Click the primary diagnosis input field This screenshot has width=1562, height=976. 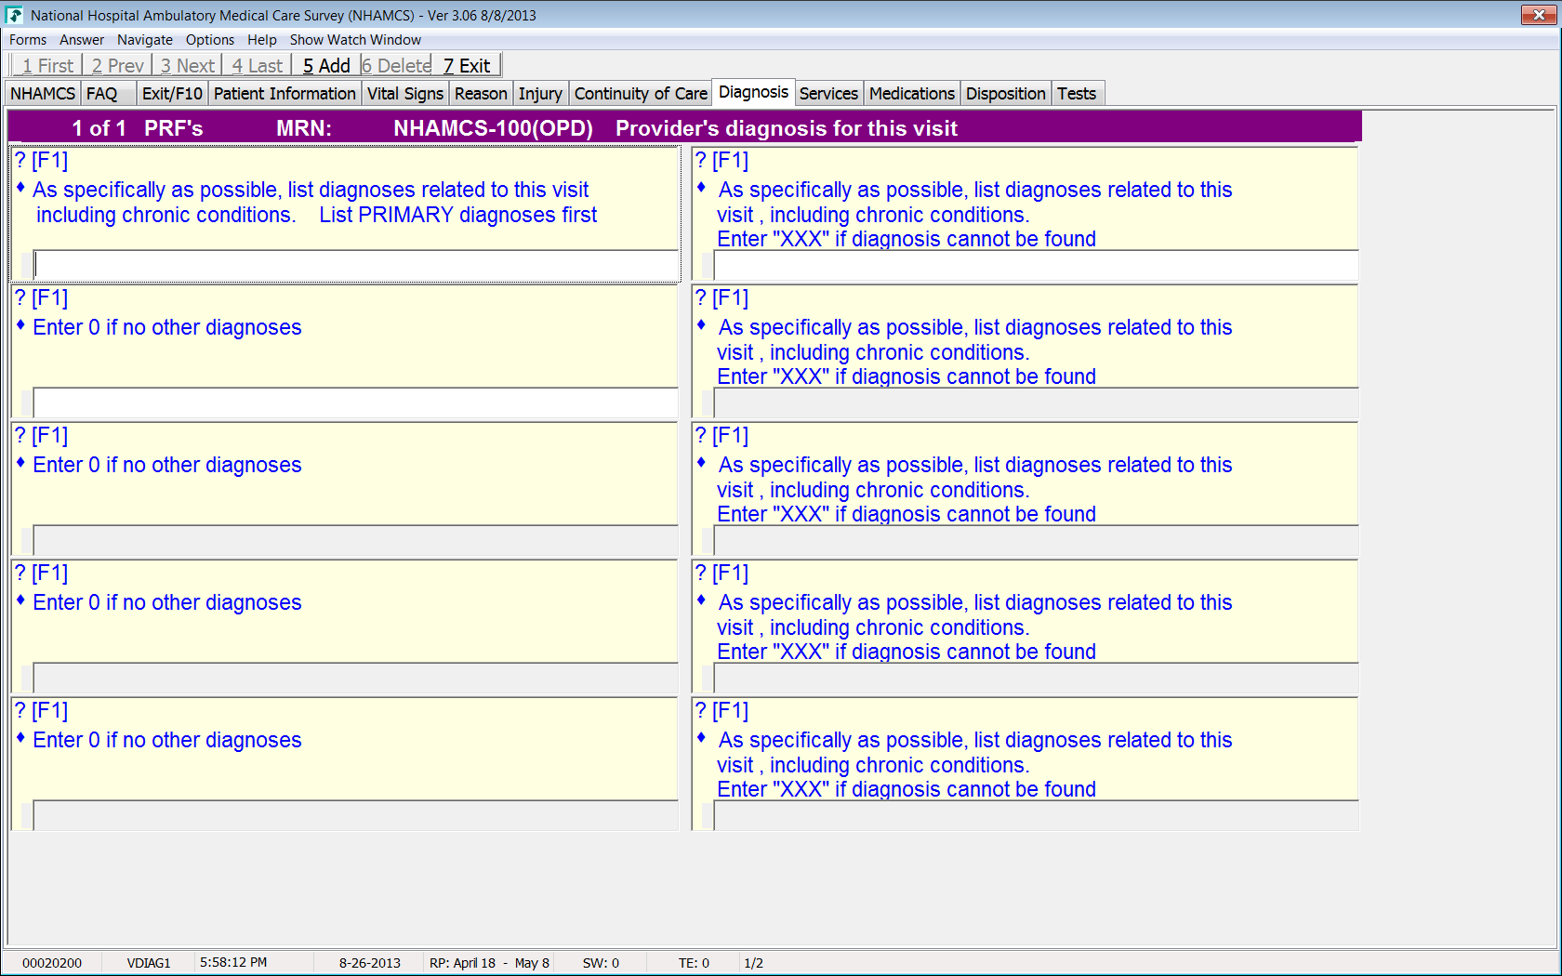[x=355, y=265]
